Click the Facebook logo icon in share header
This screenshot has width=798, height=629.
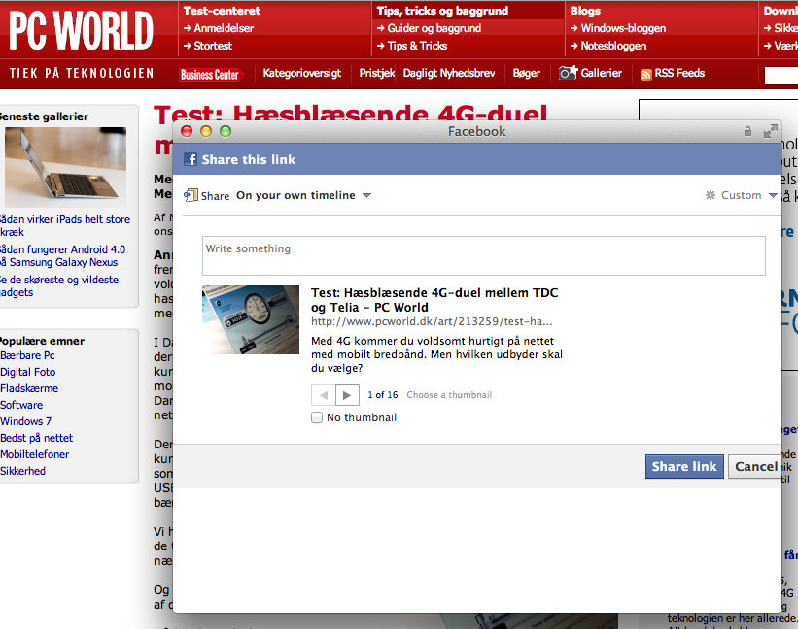click(x=191, y=159)
